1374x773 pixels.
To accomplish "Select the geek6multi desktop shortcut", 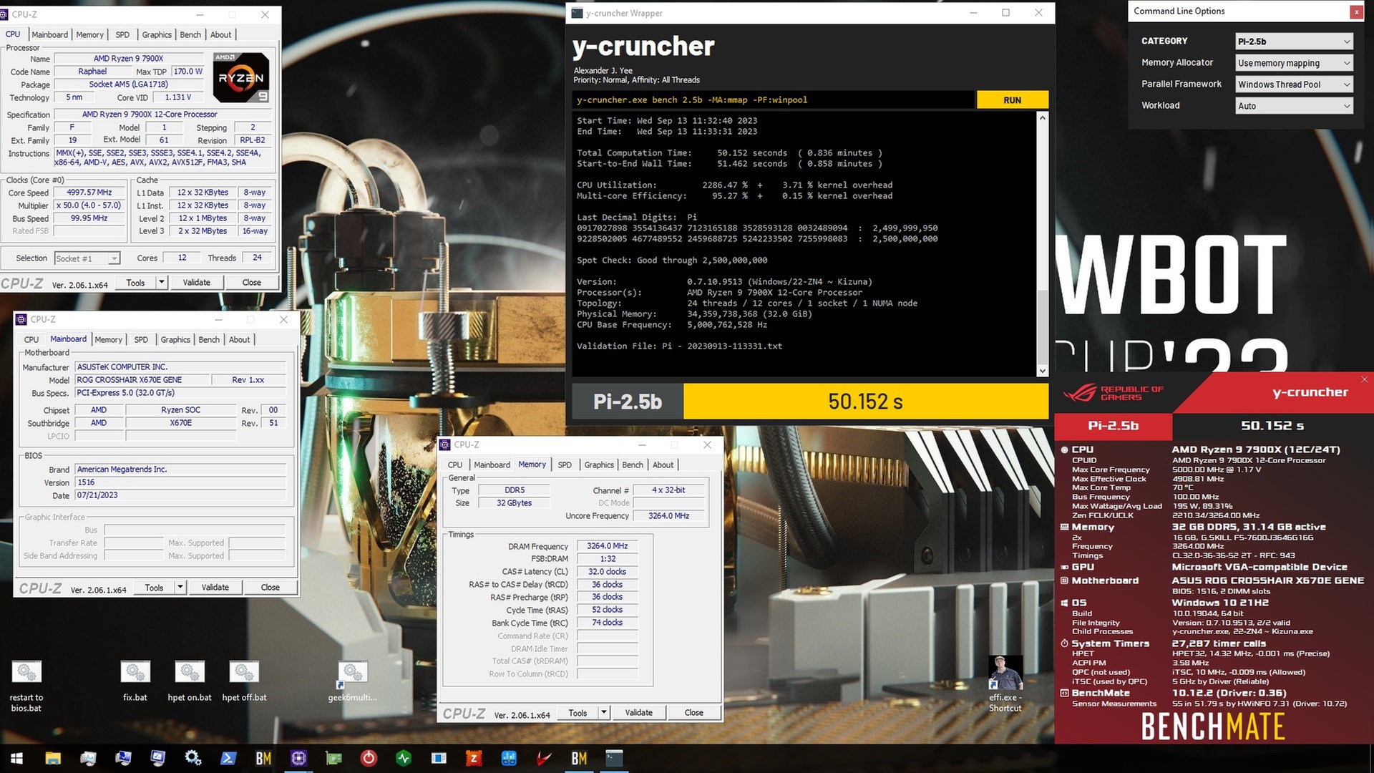I will [x=352, y=681].
